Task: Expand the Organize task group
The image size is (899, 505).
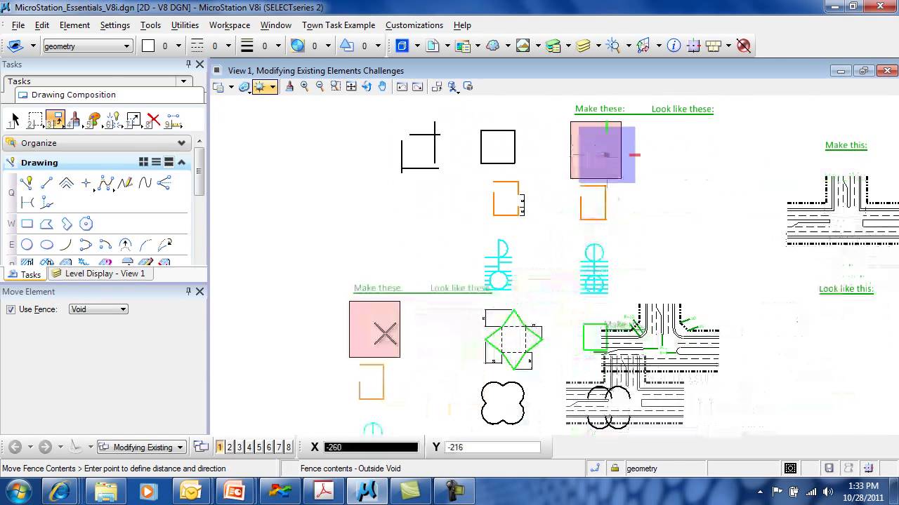Action: point(181,143)
